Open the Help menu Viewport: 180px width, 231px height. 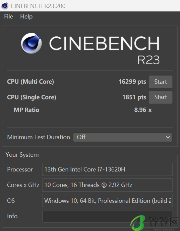pyautogui.click(x=26, y=16)
